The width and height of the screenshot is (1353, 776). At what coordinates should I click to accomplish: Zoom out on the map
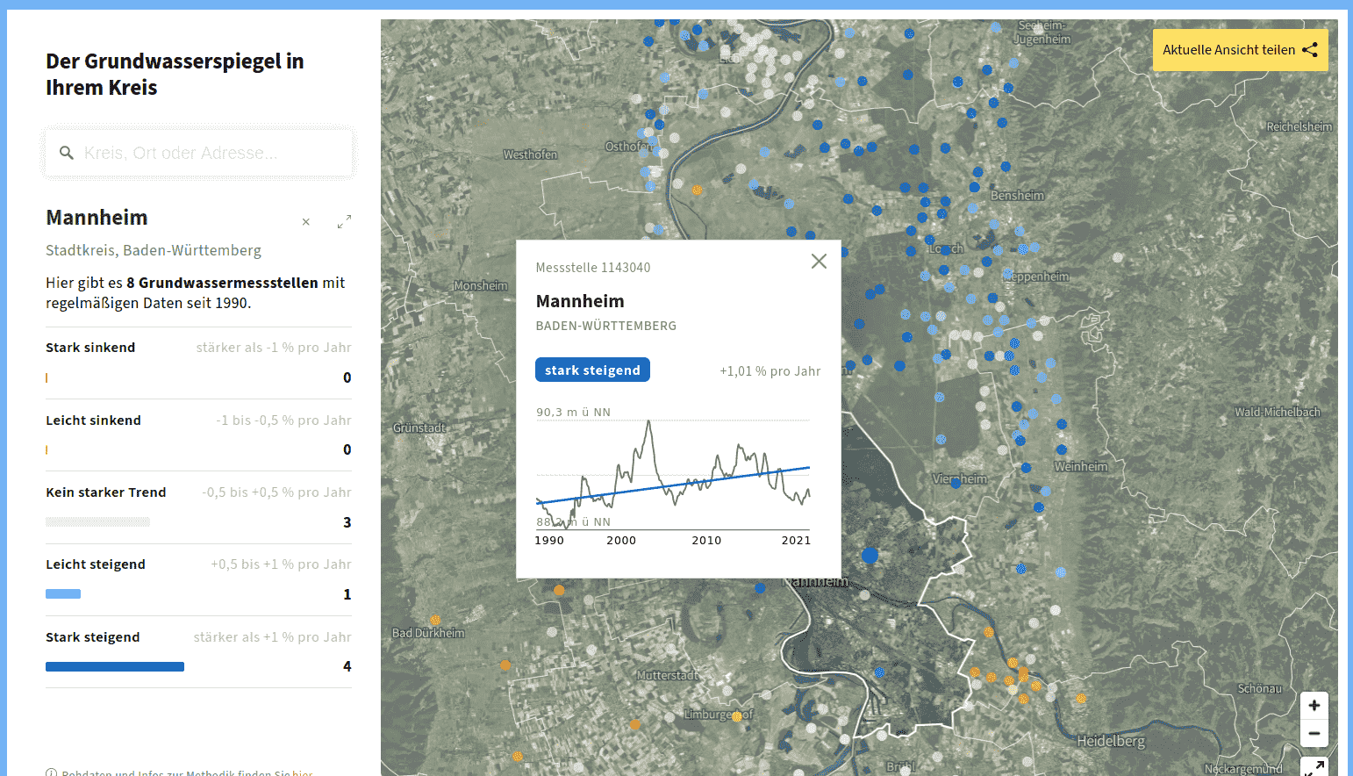click(1314, 733)
